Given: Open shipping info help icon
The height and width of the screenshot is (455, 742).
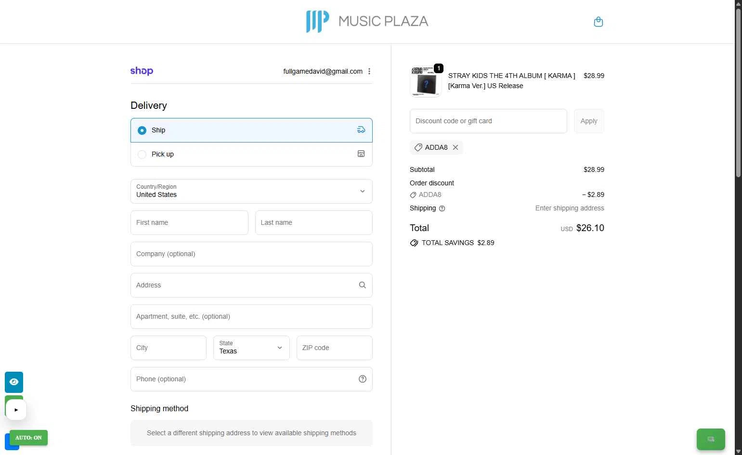Looking at the screenshot, I should tap(442, 208).
